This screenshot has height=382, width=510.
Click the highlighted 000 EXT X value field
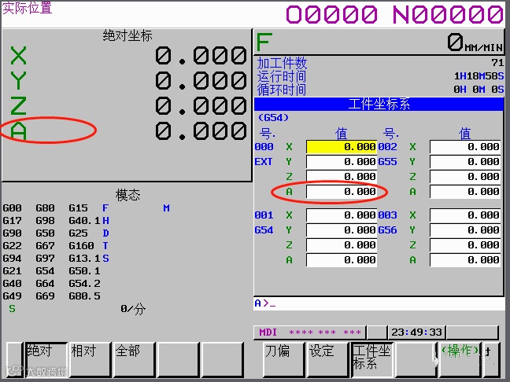coord(342,147)
